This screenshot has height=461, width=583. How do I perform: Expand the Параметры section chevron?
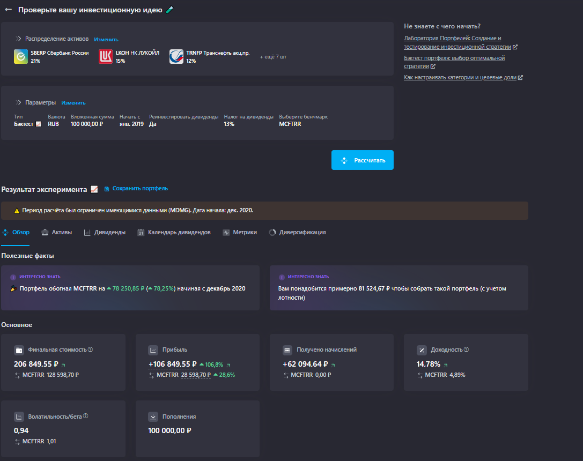18,102
